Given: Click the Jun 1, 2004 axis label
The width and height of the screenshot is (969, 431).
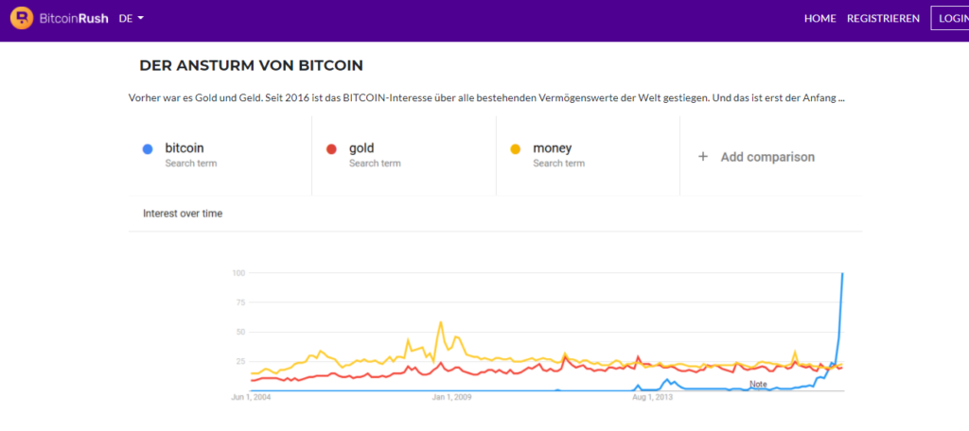Looking at the screenshot, I should coord(251,397).
